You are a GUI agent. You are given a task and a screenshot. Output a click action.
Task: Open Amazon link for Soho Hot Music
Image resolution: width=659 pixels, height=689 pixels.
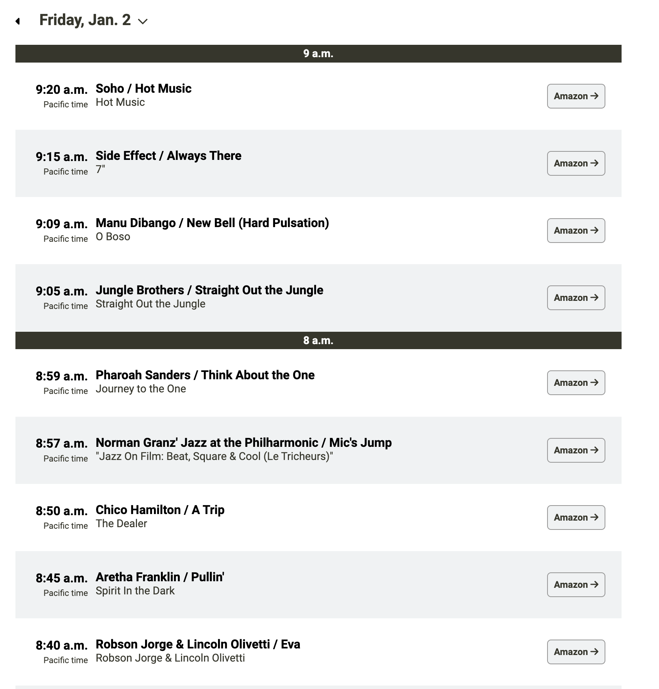576,96
